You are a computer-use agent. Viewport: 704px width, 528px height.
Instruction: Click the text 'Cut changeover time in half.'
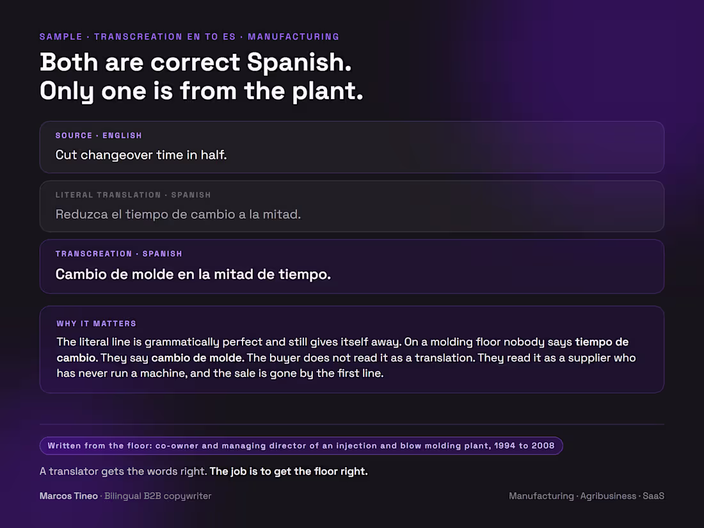[x=141, y=155]
